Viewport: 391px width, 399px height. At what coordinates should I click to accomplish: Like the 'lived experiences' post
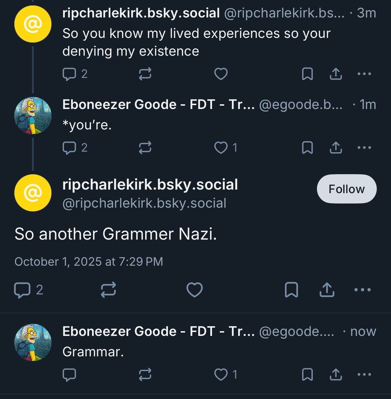pos(221,74)
